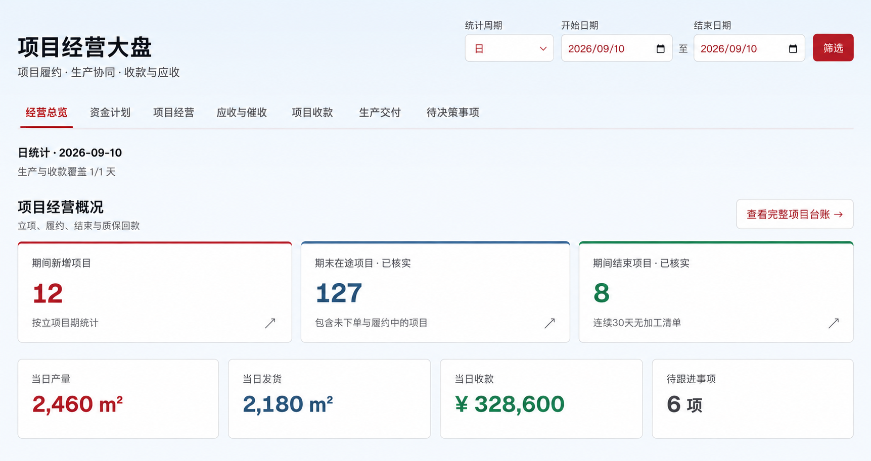Click the 结束日期 date input field

(x=749, y=48)
